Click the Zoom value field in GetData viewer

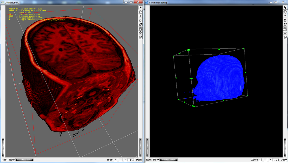132,160
